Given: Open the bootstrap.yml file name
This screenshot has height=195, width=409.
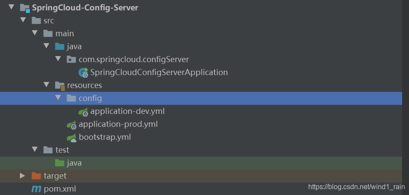Looking at the screenshot, I should click(x=105, y=137).
